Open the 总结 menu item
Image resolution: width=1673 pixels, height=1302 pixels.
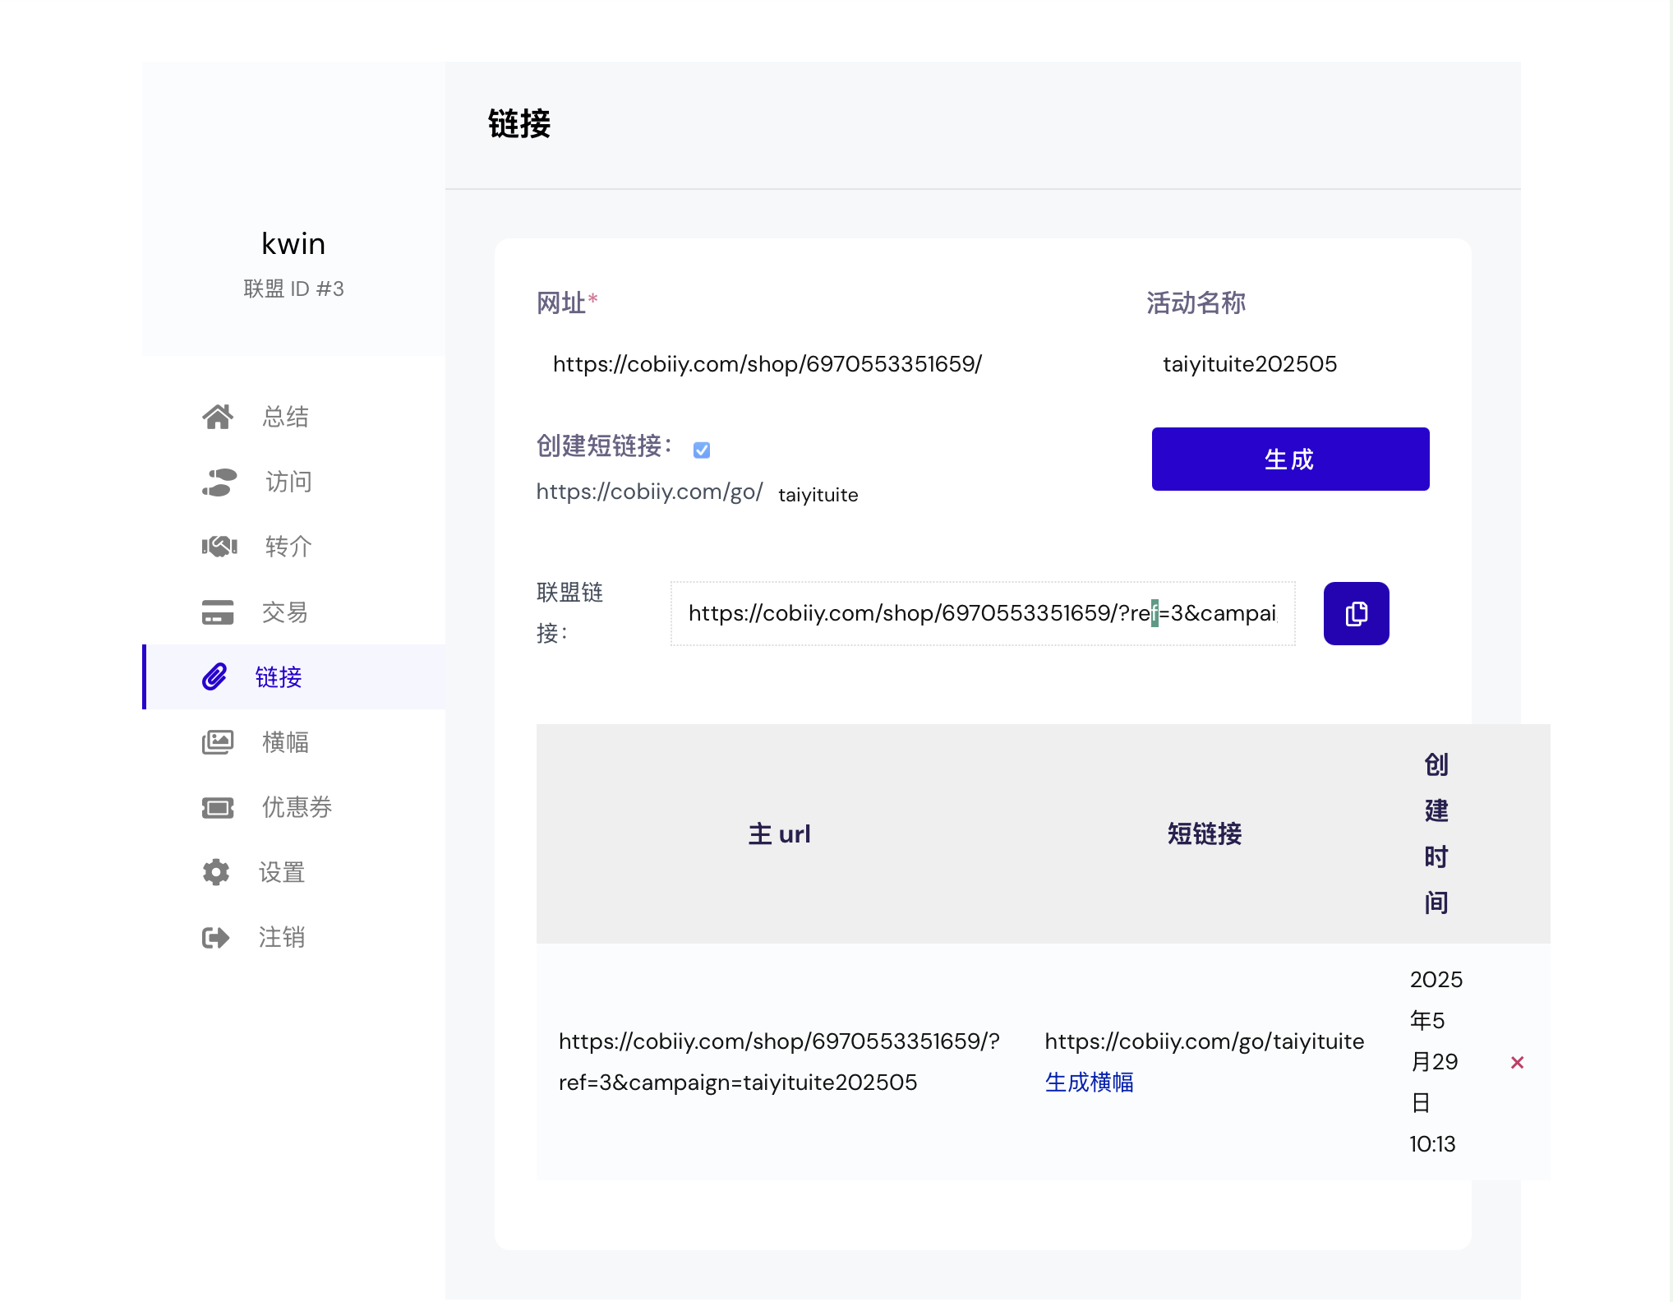294,417
